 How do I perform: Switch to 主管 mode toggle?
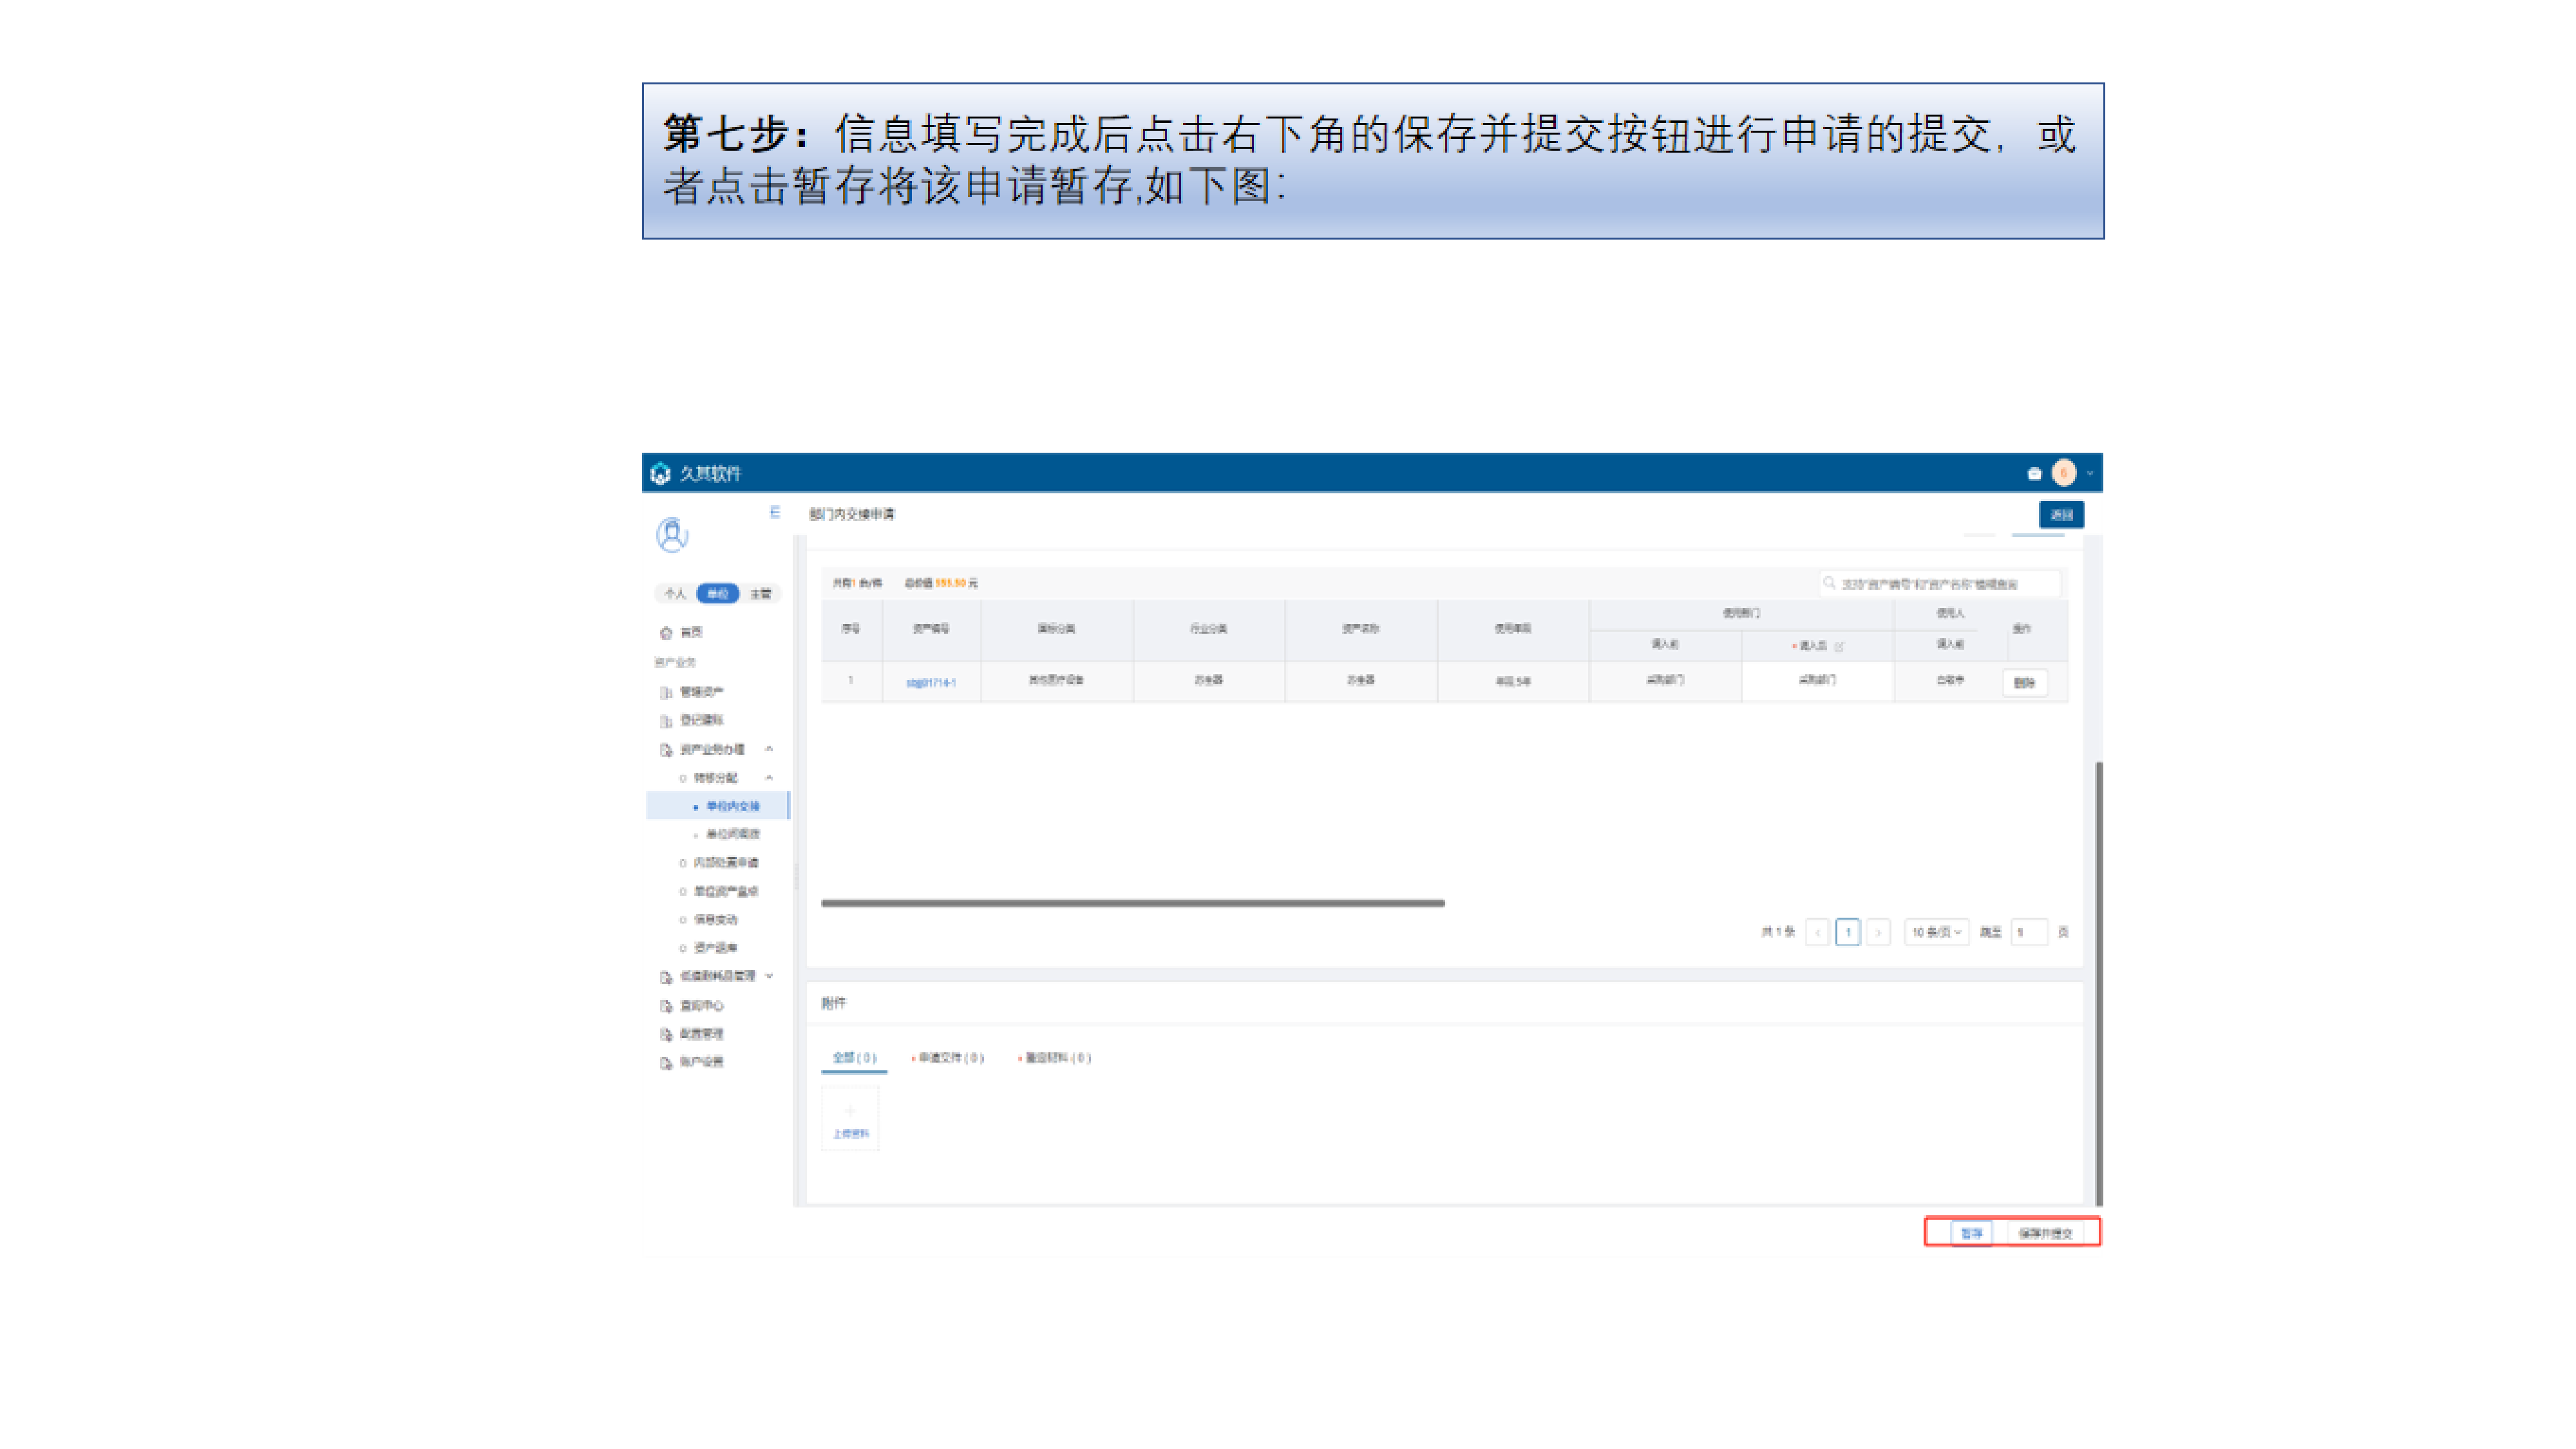click(x=760, y=593)
